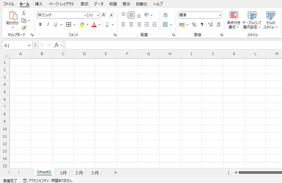This screenshot has height=183, width=282.
Task: Toggle Underline formatting
Action: point(56,25)
